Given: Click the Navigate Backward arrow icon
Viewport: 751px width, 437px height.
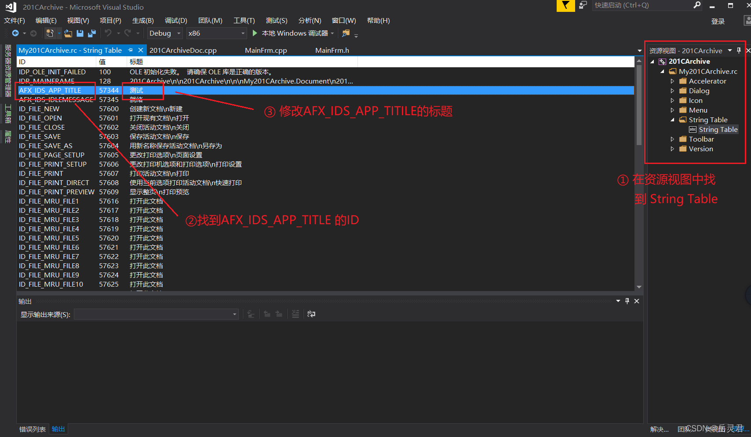Looking at the screenshot, I should (15, 33).
